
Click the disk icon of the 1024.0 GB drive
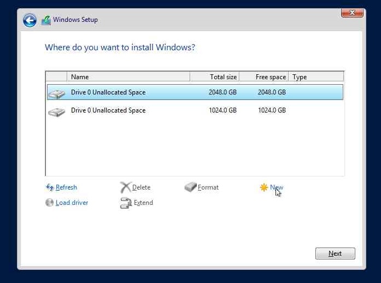[57, 112]
